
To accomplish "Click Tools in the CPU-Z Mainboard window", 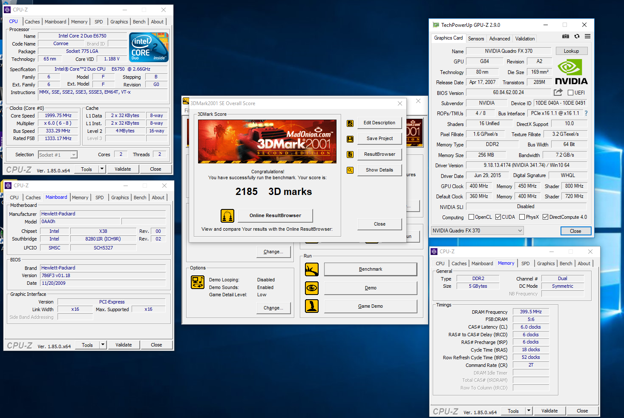I will [x=87, y=345].
